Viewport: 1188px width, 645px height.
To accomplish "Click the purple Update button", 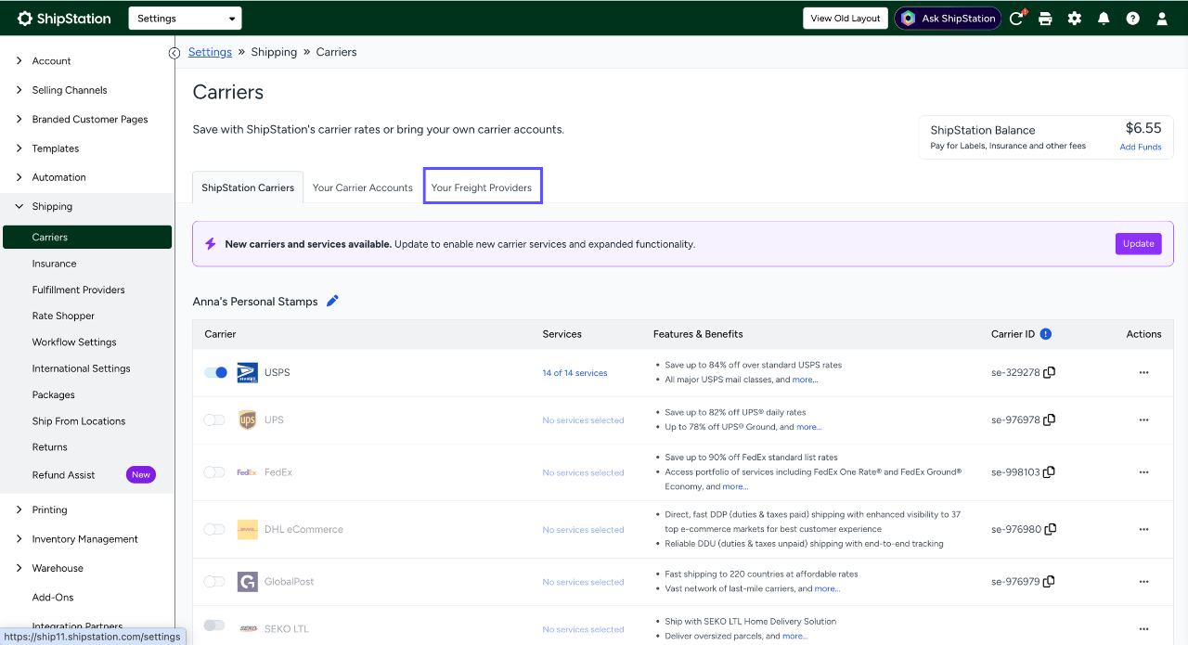I will tap(1139, 243).
